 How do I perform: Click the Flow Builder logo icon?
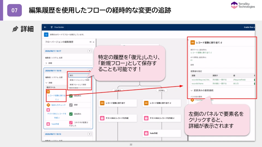(x=52, y=27)
